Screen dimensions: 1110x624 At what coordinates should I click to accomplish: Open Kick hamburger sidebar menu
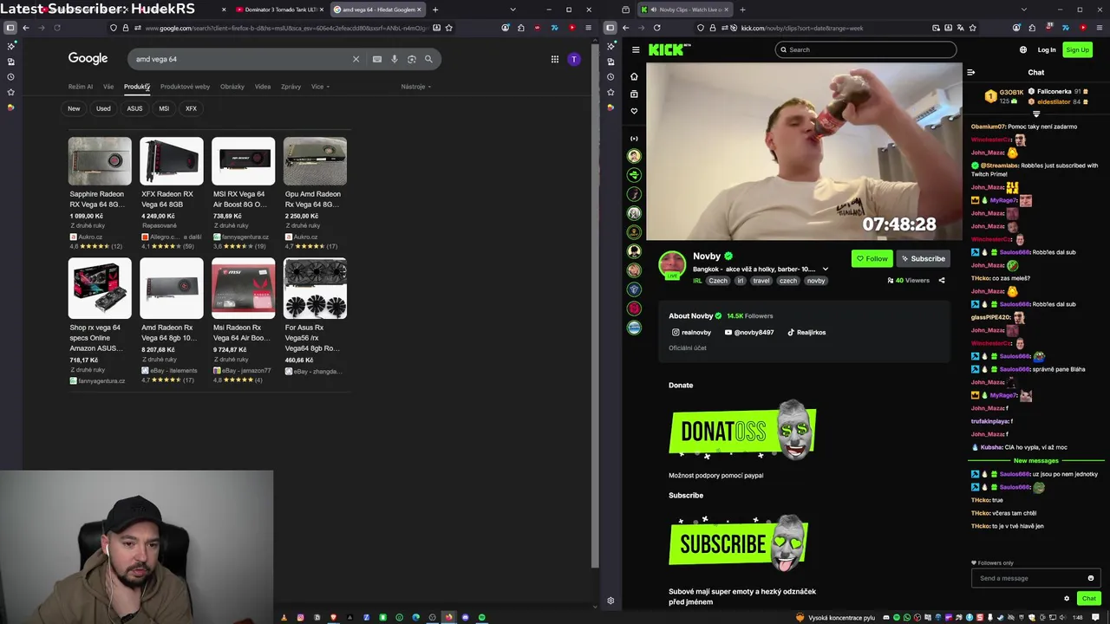click(x=636, y=49)
